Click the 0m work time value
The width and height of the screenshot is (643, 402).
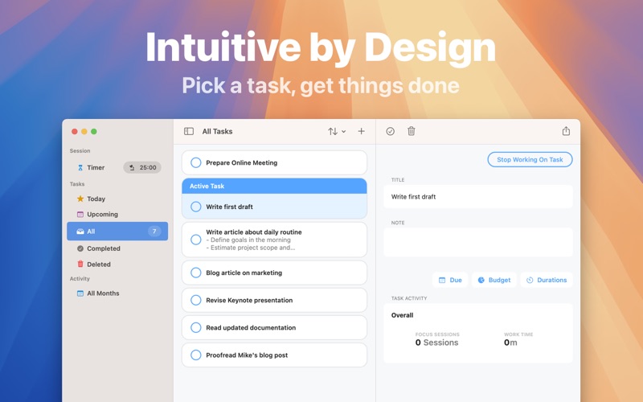coord(510,343)
